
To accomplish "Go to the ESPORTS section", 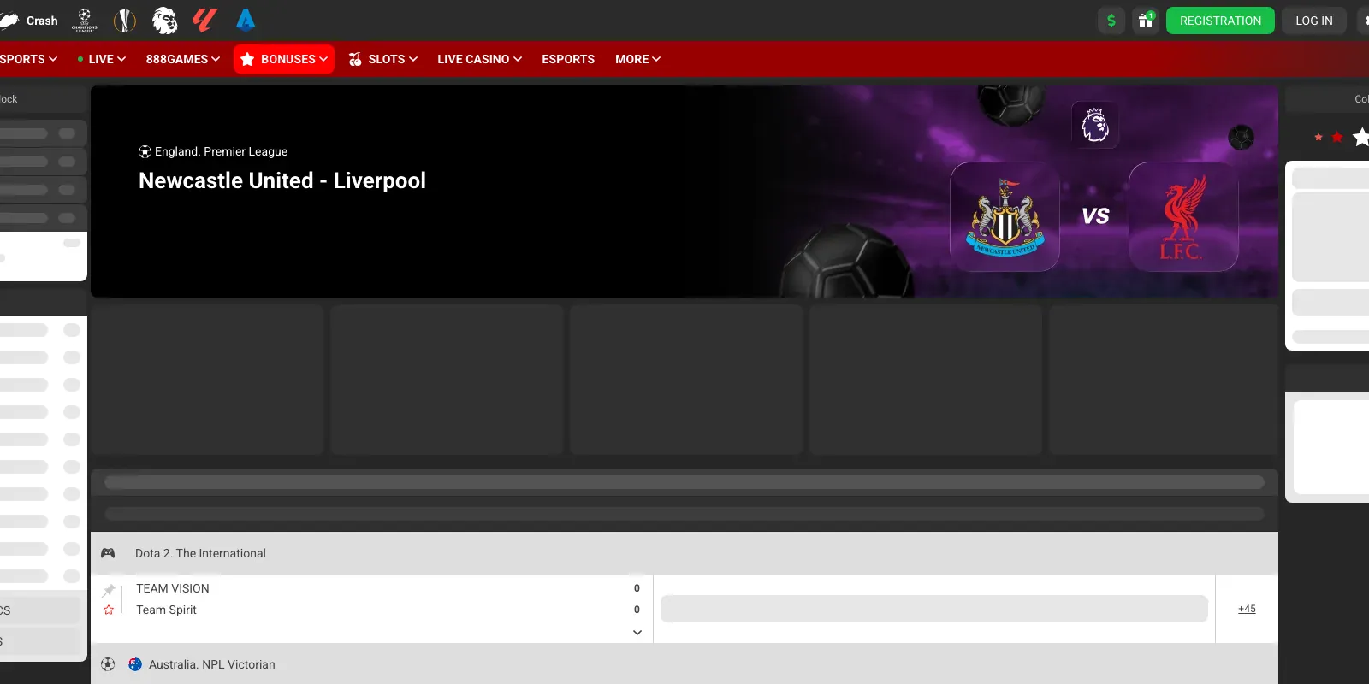I will (x=568, y=59).
